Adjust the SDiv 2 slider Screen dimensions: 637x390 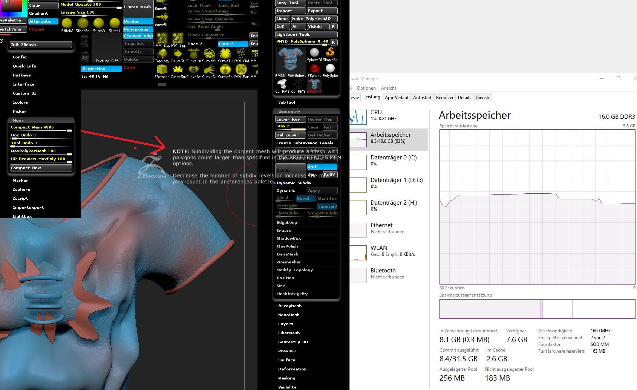[290, 127]
